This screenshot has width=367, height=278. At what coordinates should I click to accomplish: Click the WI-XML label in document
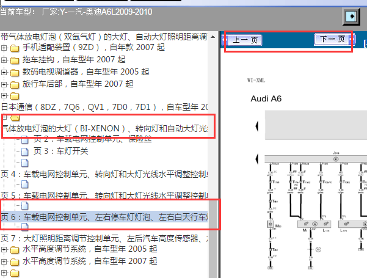point(256,80)
